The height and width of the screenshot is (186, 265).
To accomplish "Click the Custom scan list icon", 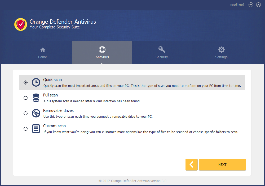I will pos(36,129).
